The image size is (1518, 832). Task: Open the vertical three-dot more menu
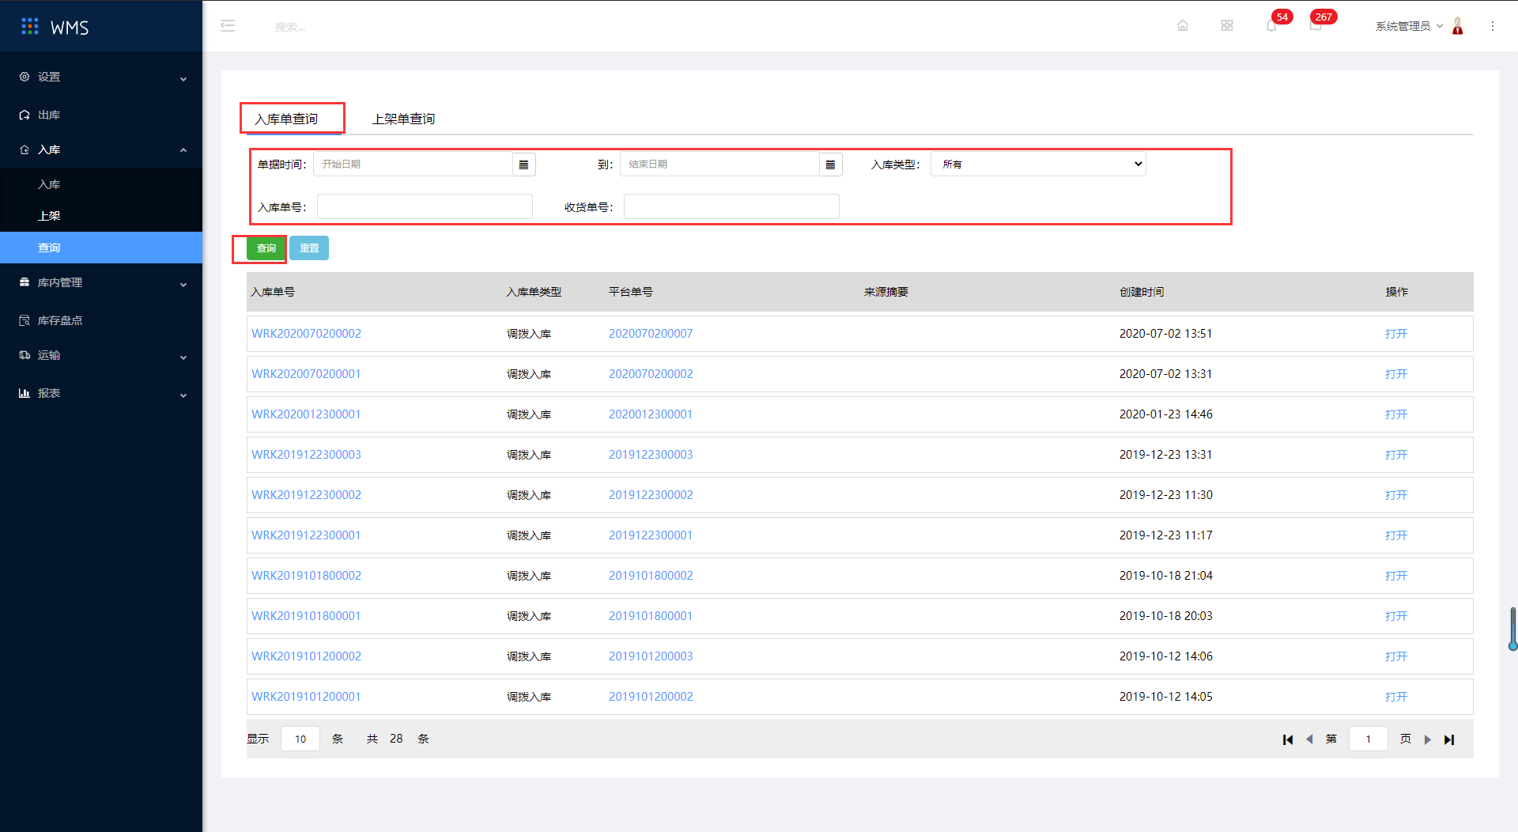click(1493, 26)
